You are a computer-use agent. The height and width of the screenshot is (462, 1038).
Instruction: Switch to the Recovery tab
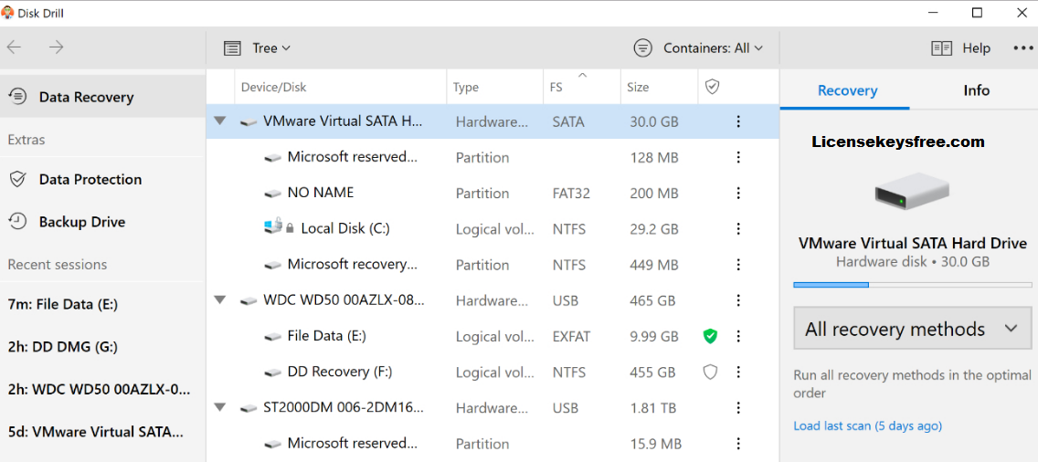tap(847, 90)
